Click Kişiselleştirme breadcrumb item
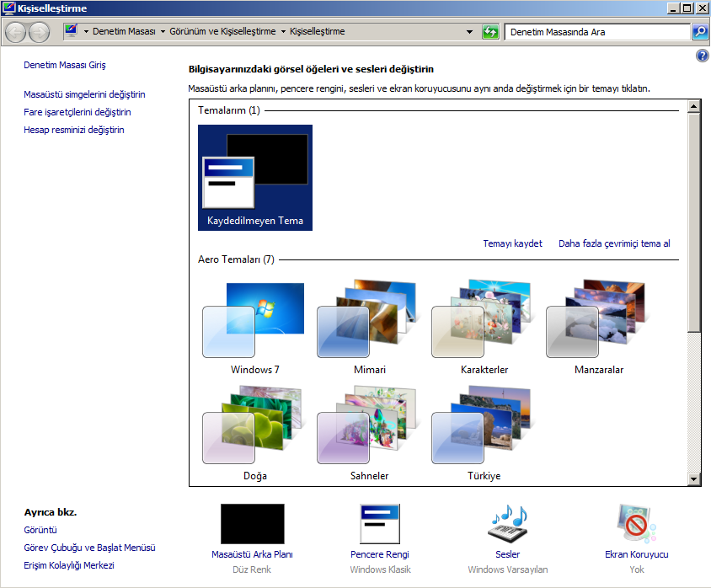The height and width of the screenshot is (588, 711). click(318, 31)
